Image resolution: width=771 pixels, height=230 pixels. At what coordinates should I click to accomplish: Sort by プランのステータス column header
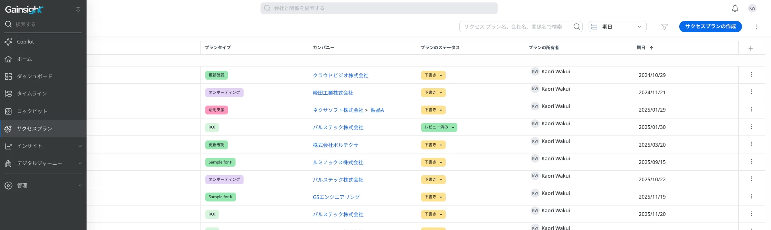click(x=440, y=48)
